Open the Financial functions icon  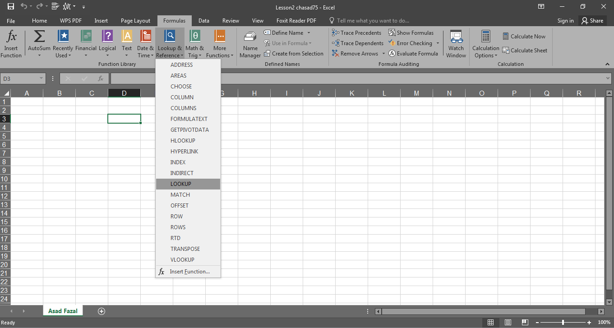click(x=86, y=37)
